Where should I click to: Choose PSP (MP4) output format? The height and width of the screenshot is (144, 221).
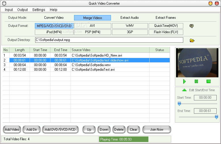pyautogui.click(x=92, y=32)
